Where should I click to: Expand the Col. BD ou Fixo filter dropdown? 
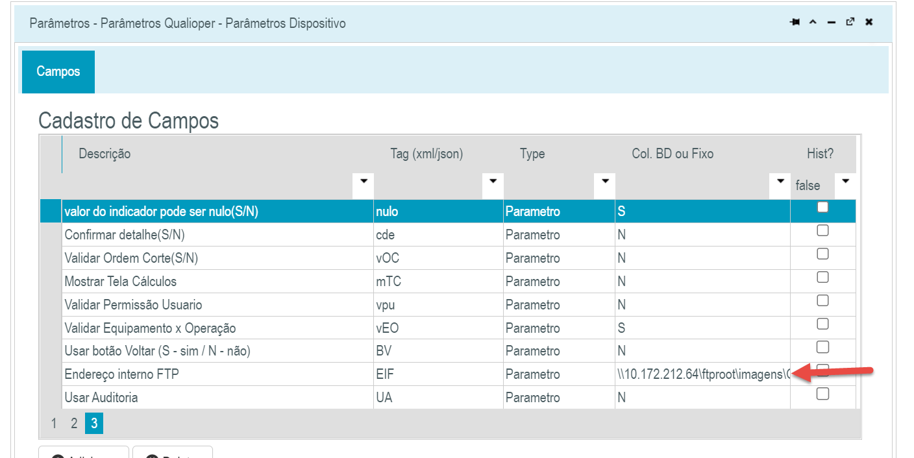coord(781,180)
